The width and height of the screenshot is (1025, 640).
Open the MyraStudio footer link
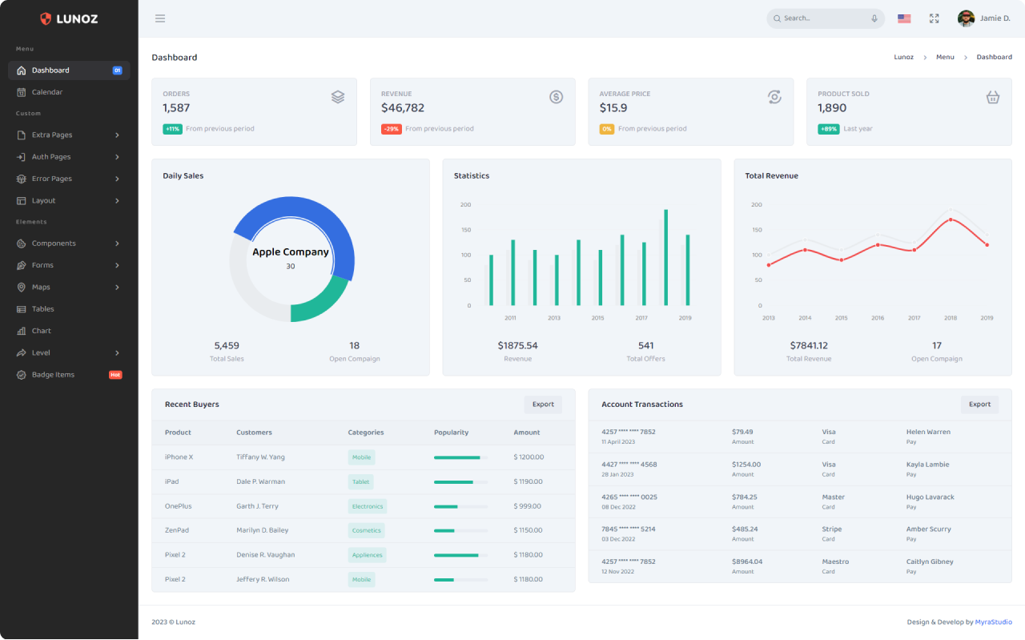coord(993,622)
